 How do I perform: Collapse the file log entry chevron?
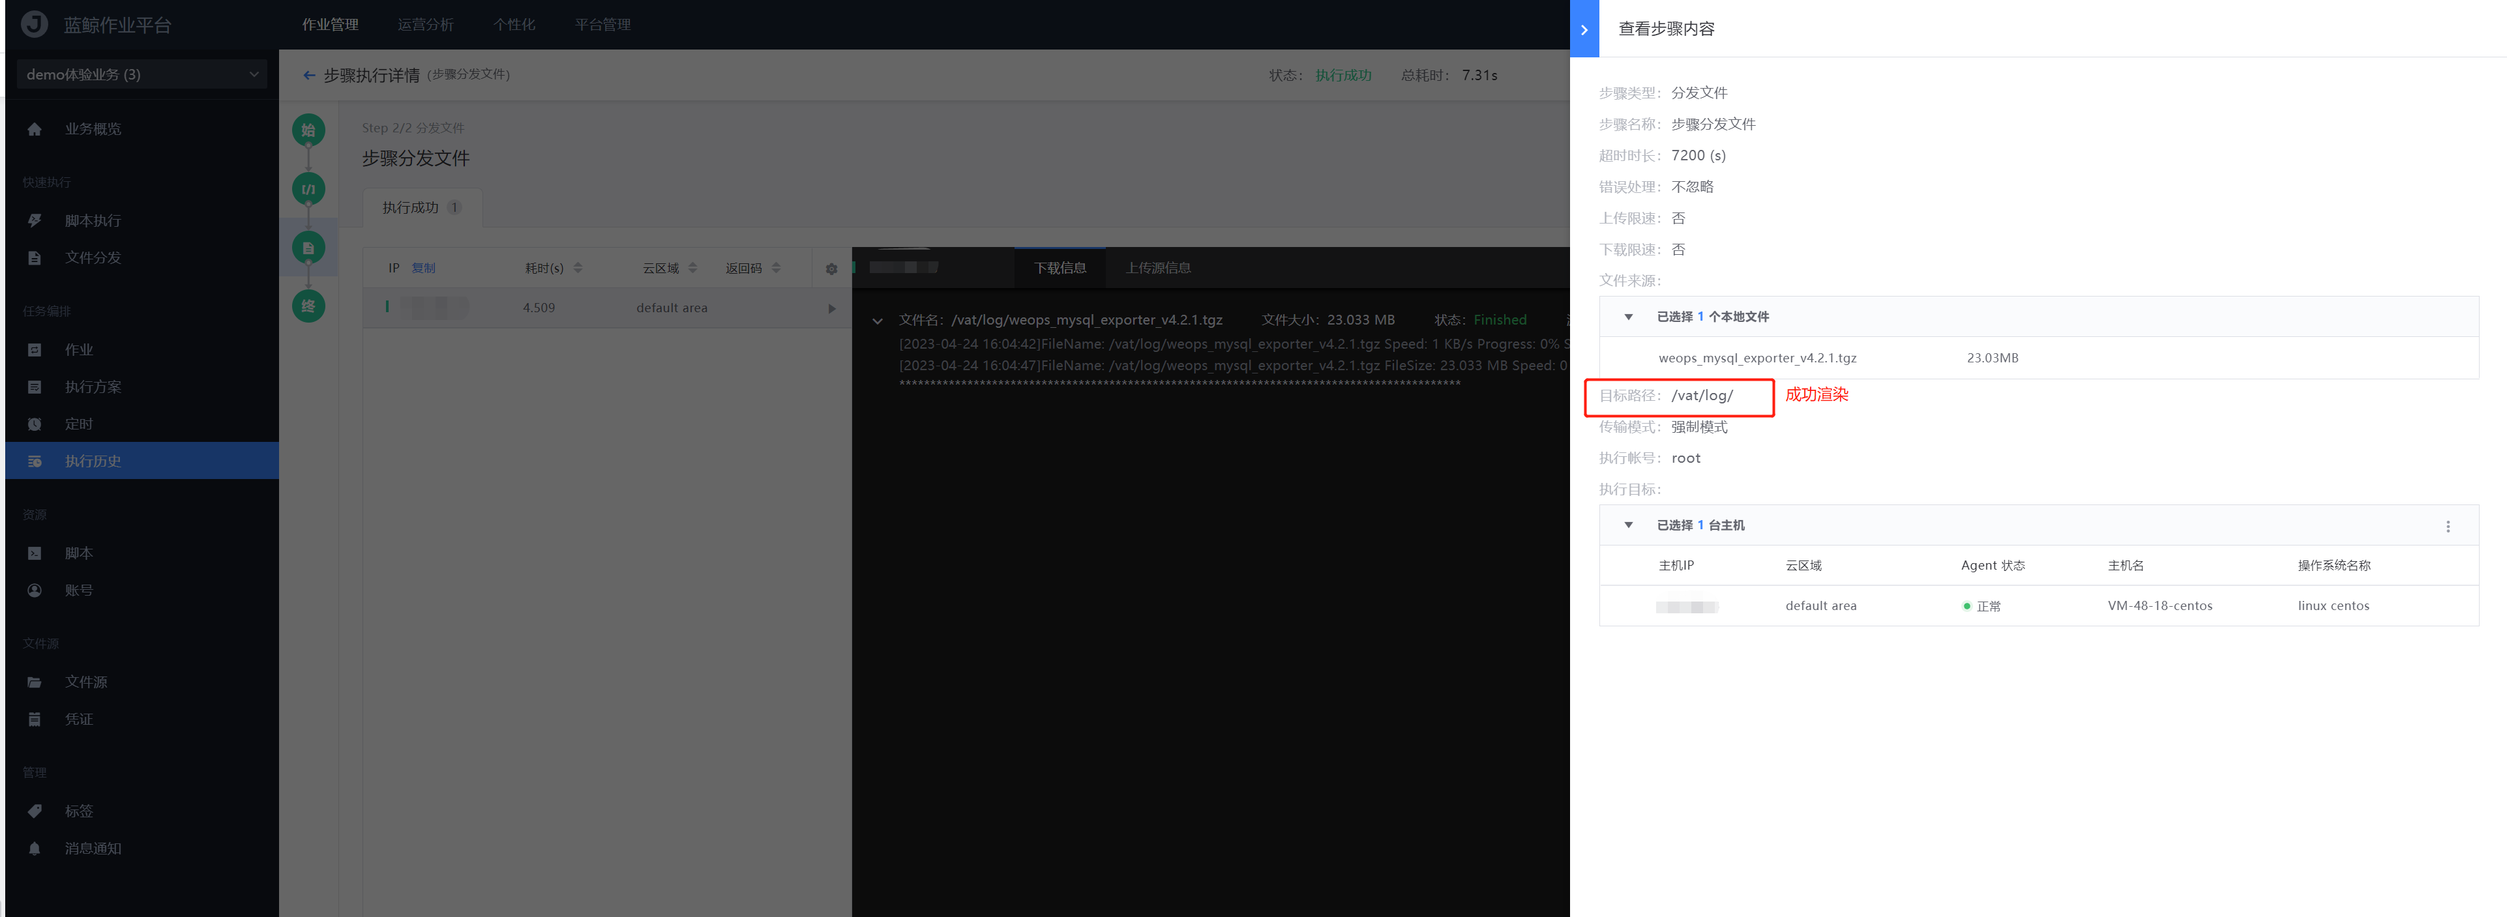878,321
